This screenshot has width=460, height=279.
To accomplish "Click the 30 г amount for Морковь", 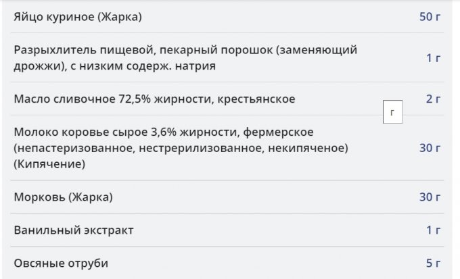I will point(430,197).
